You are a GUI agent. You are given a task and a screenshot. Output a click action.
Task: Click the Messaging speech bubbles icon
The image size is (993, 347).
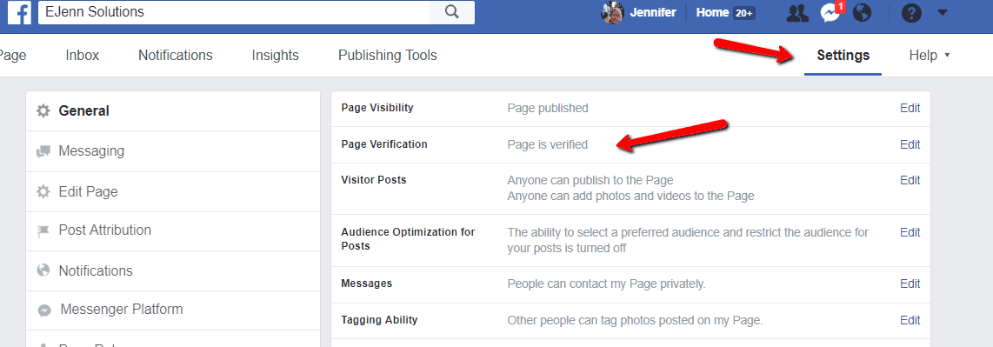click(x=43, y=151)
